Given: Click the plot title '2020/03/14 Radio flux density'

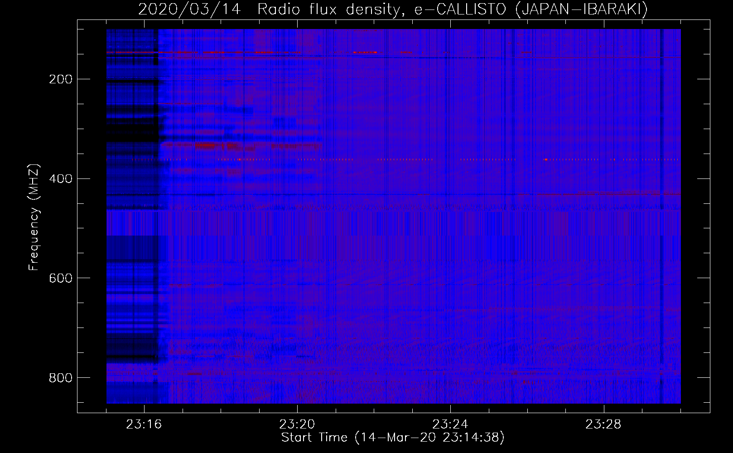Looking at the screenshot, I should point(270,10).
